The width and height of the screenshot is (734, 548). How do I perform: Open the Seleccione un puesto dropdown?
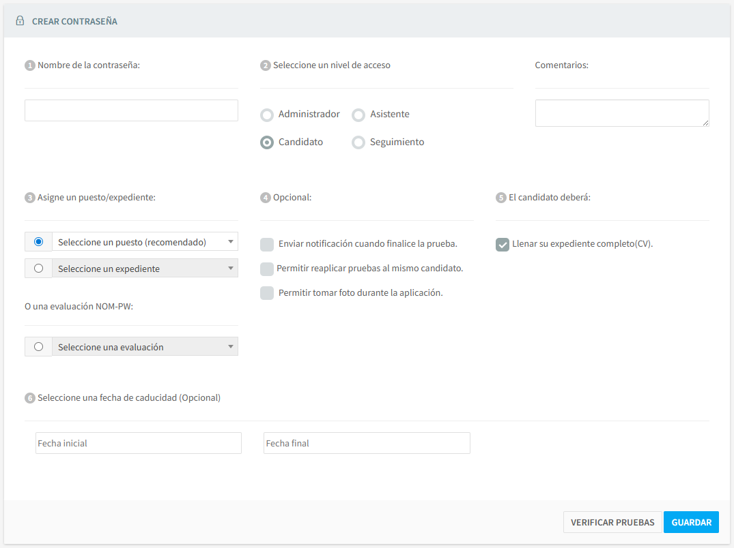145,242
